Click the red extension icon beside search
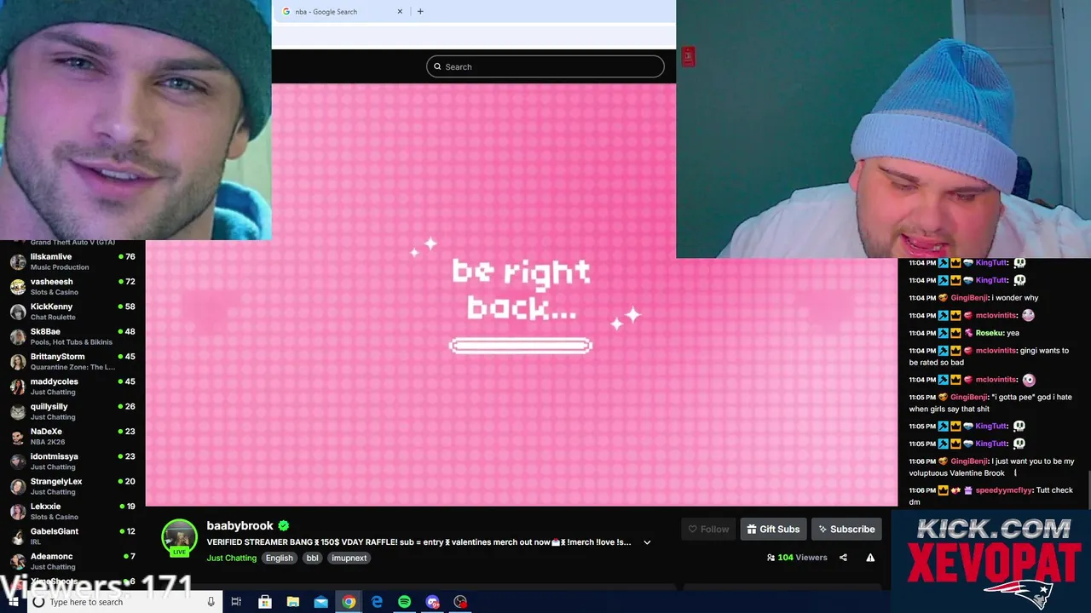Viewport: 1091px width, 613px height. coord(688,57)
